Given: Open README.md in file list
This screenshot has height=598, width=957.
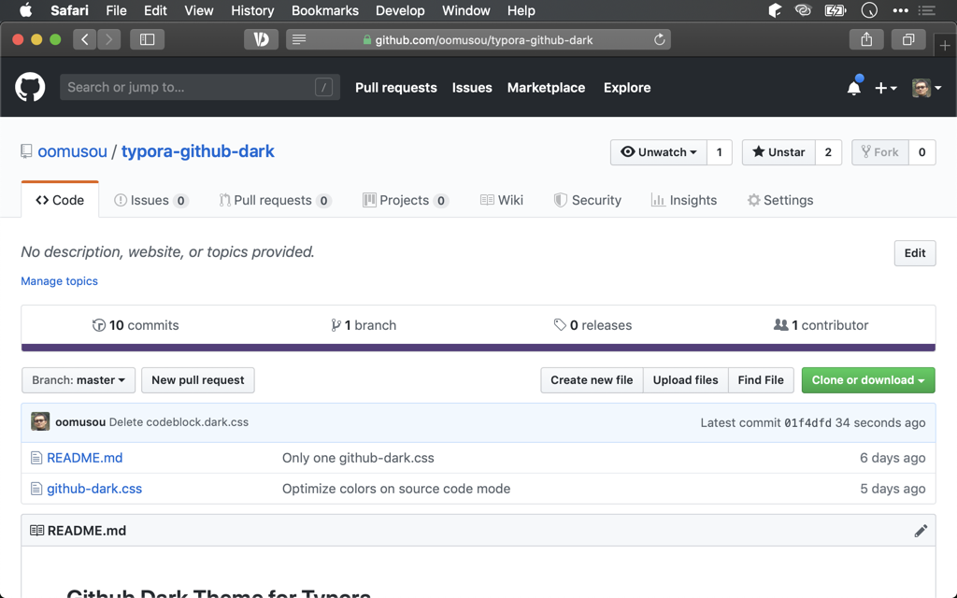Looking at the screenshot, I should [85, 458].
